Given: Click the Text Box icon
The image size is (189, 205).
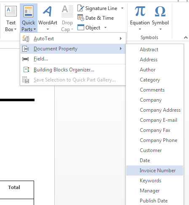Looking at the screenshot, I should coord(11,11).
